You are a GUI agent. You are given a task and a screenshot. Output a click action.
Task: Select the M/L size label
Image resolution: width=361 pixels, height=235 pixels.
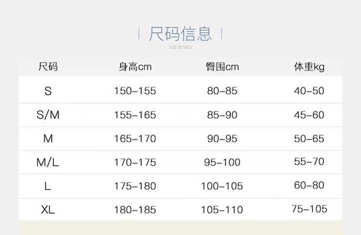pos(48,162)
